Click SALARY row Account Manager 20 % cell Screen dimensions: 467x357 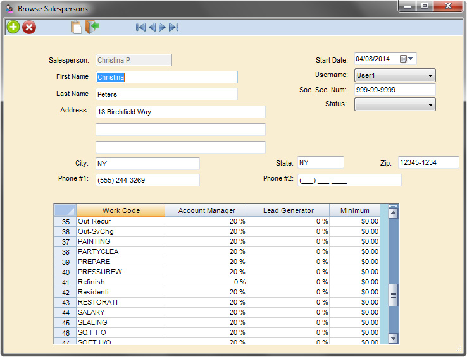click(x=206, y=313)
